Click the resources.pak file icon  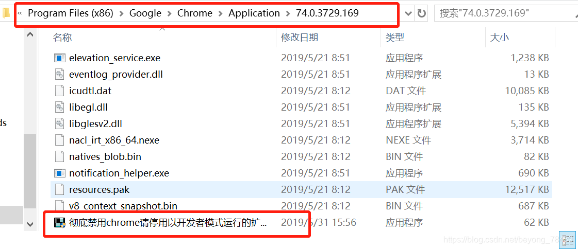coord(59,189)
